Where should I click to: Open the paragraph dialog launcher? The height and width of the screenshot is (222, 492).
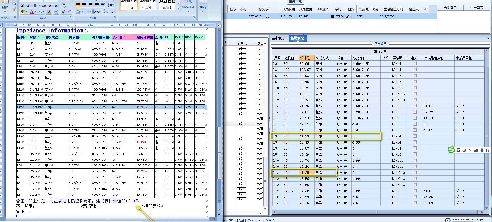tap(115, 18)
